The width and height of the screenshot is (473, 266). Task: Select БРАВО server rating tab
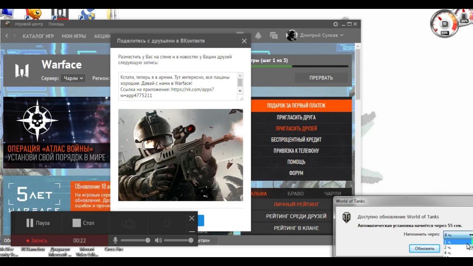pos(296,194)
